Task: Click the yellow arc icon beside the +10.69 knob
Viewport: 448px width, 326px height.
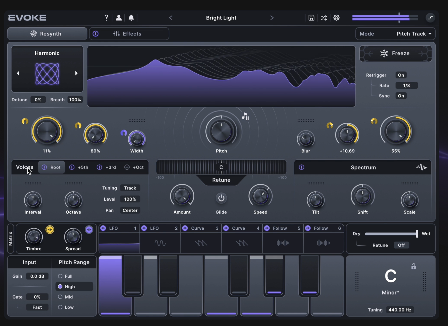Action: (x=330, y=125)
